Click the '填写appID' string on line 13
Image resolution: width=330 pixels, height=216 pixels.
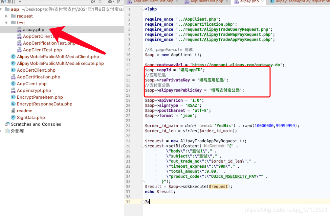coord(191,70)
